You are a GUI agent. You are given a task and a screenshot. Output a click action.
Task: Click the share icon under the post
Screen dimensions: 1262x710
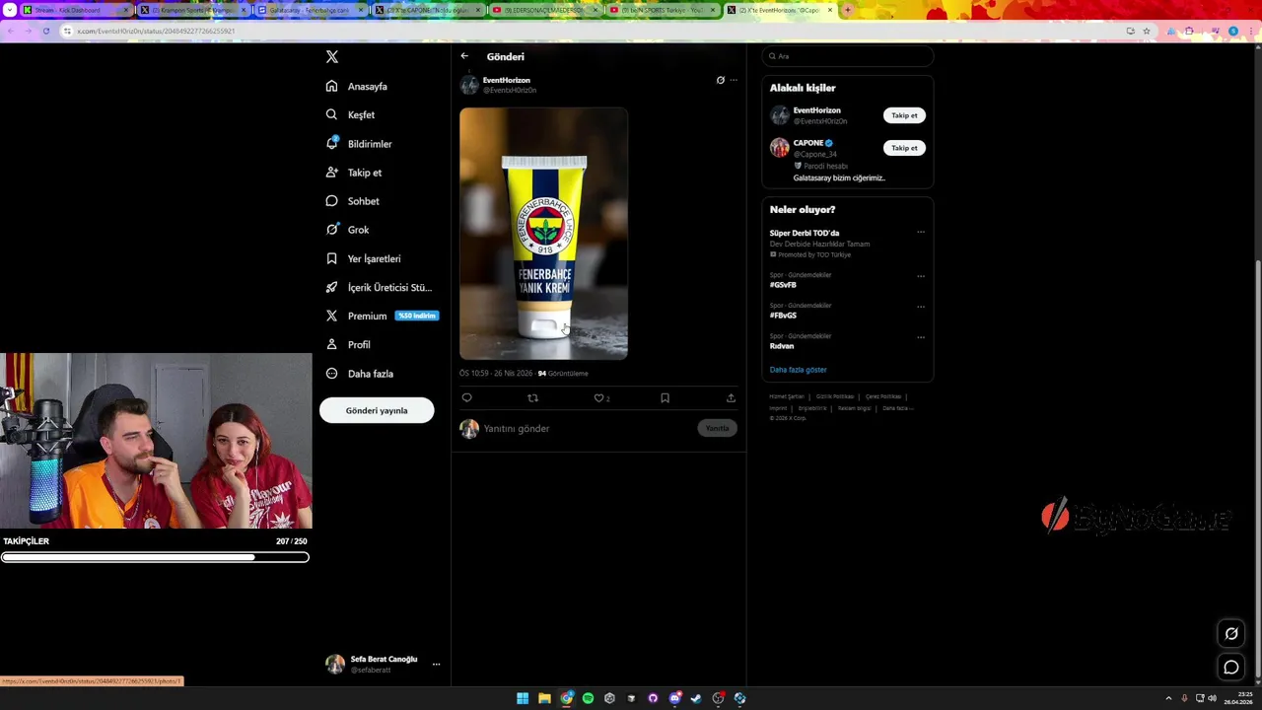(x=731, y=398)
